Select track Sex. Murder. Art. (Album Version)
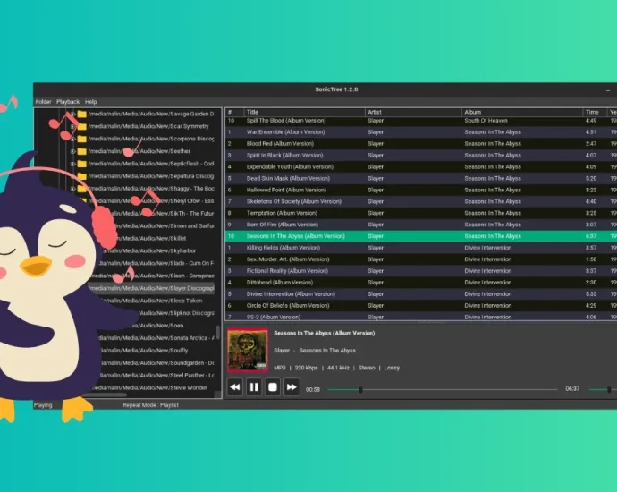617x492 pixels. click(421, 259)
